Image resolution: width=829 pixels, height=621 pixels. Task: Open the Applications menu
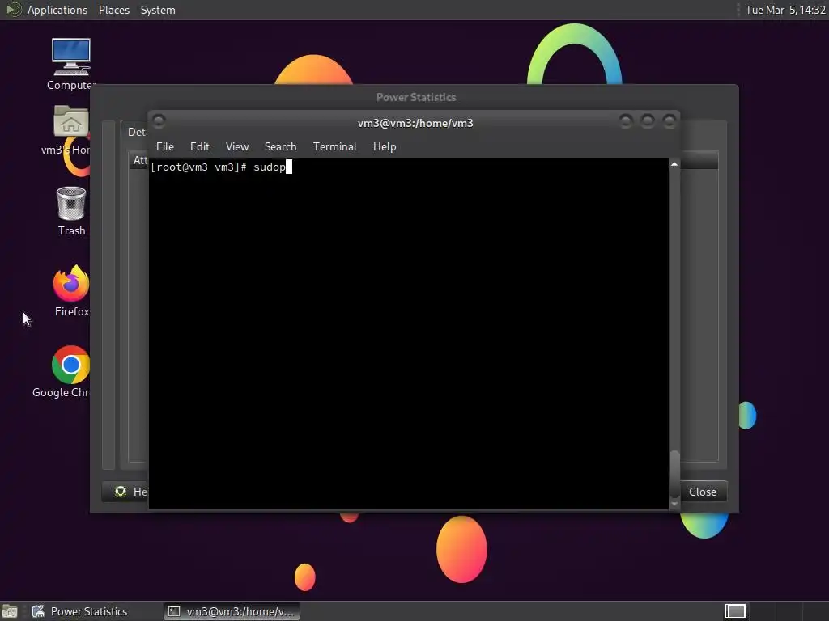pos(57,10)
